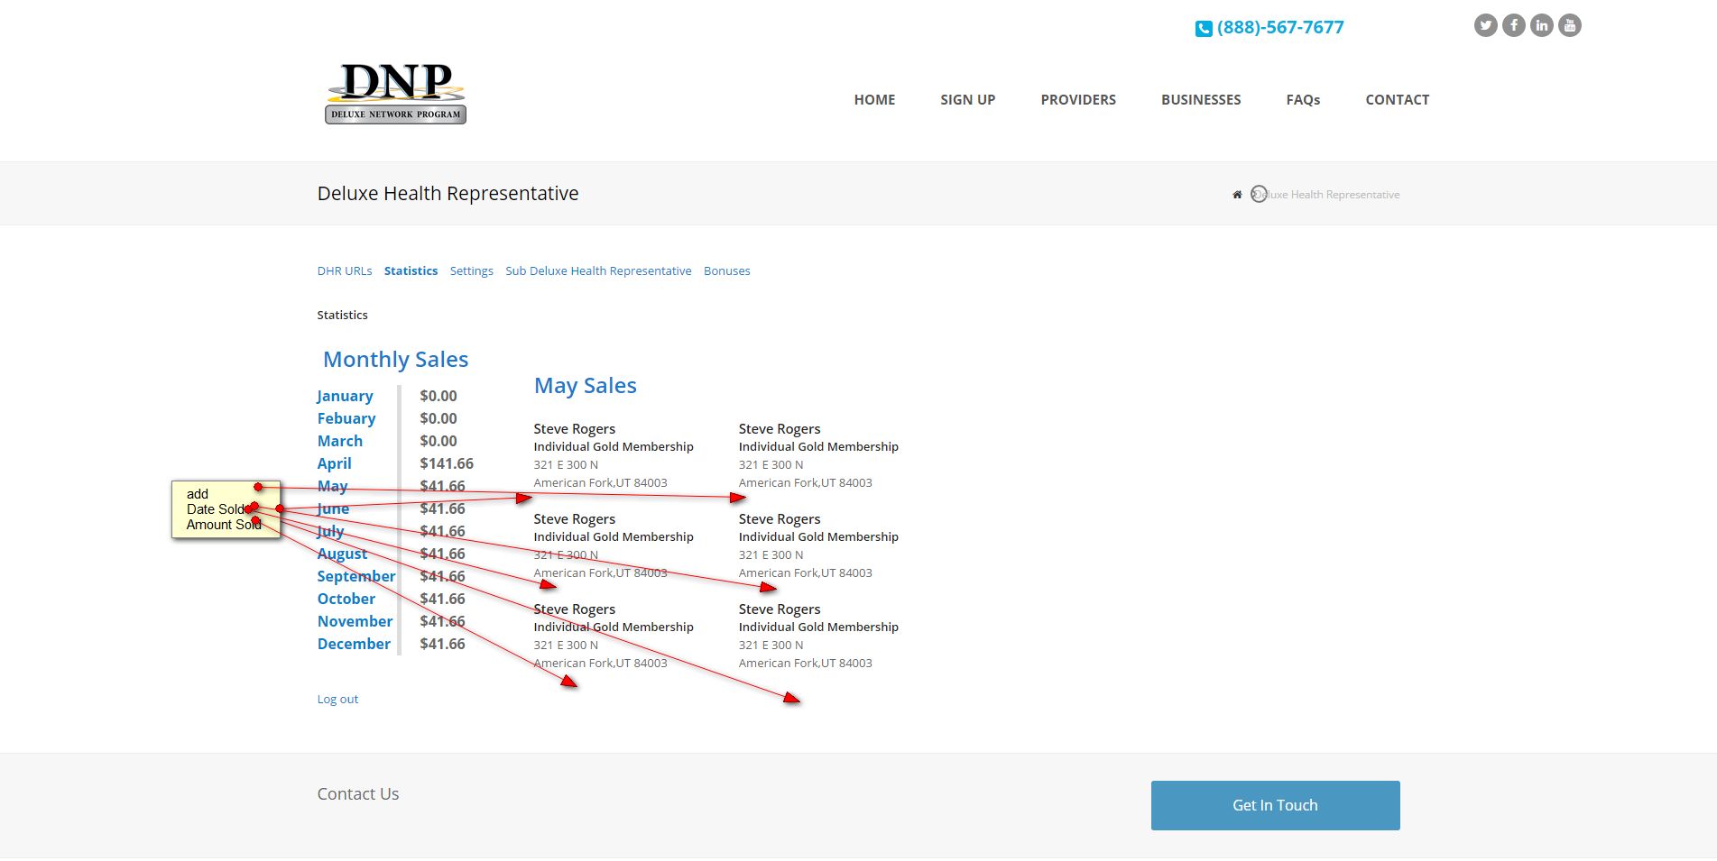Click the home breadcrumb icon
Viewport: 1717px width, 861px height.
click(x=1237, y=195)
